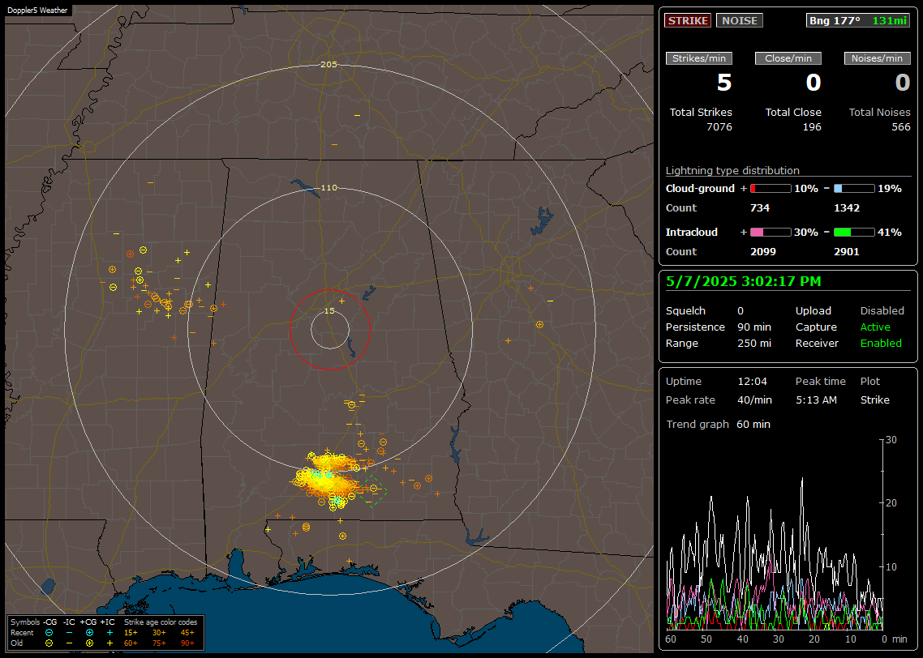Click the old -IC yellow dash symbol

[69, 643]
